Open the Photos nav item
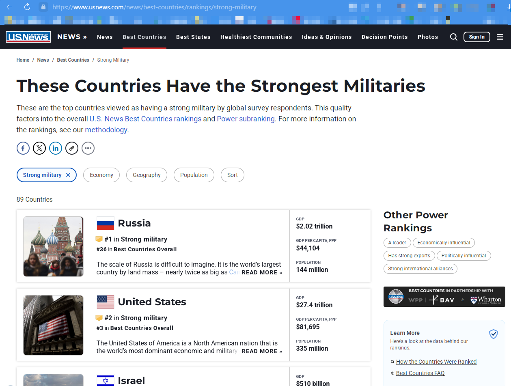 pos(428,37)
